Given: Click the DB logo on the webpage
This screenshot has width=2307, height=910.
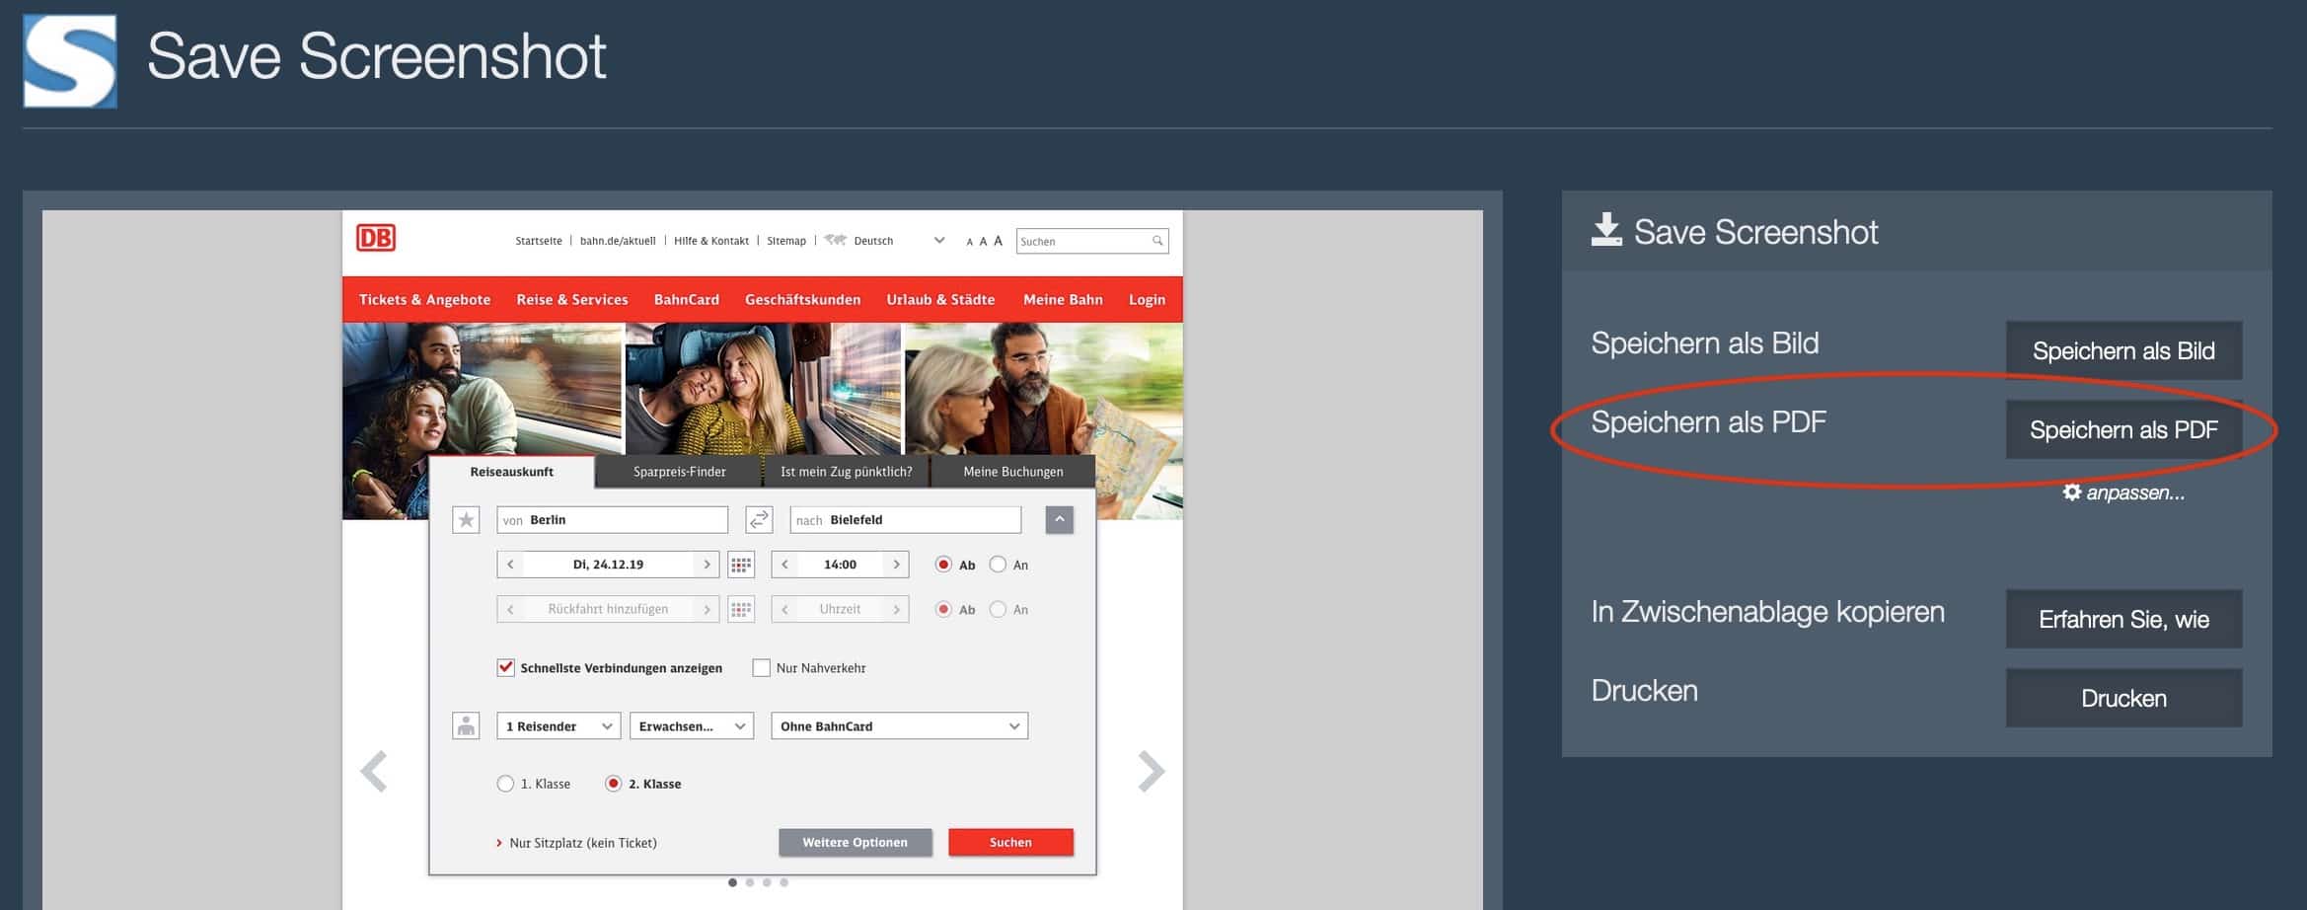Looking at the screenshot, I should pyautogui.click(x=376, y=238).
